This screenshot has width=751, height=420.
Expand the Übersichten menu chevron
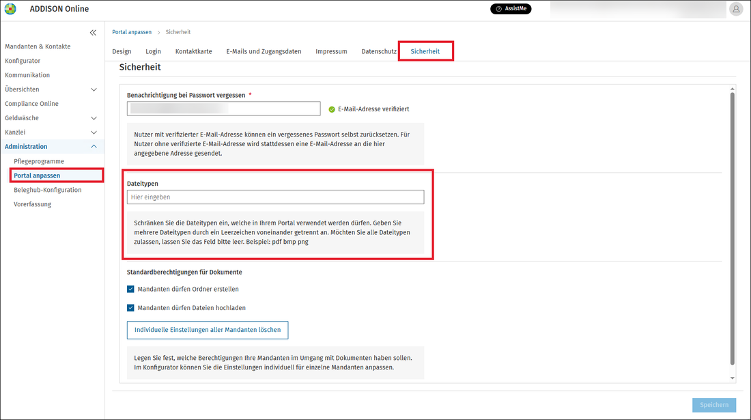pos(94,89)
